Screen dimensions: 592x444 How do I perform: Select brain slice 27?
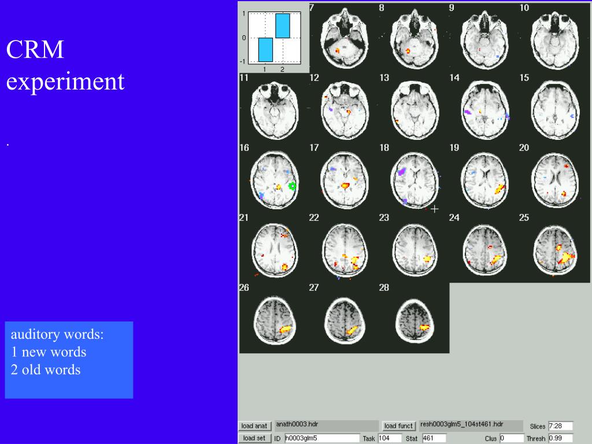coord(345,321)
